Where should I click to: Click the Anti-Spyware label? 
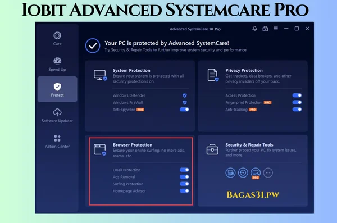pyautogui.click(x=124, y=110)
